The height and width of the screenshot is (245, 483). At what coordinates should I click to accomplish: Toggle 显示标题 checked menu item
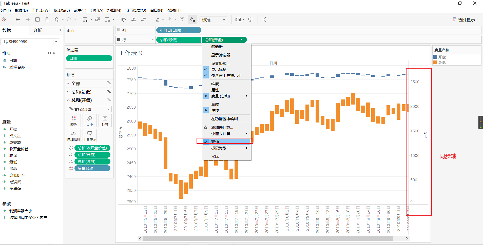click(219, 69)
